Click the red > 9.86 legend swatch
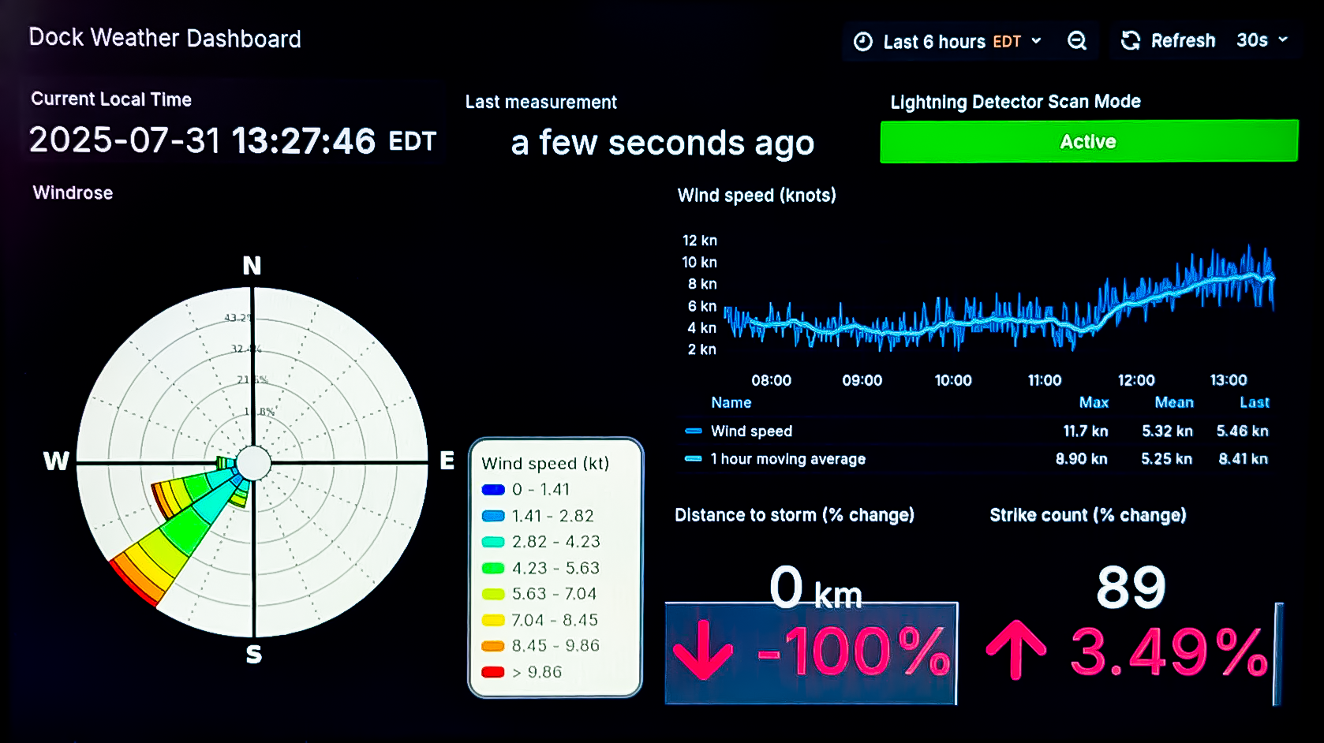Viewport: 1324px width, 743px height. [493, 672]
